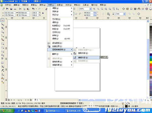Viewport: 152px width, 113px height.
Task: Expand the 调整 (A) submenu
Action: coord(60,8)
